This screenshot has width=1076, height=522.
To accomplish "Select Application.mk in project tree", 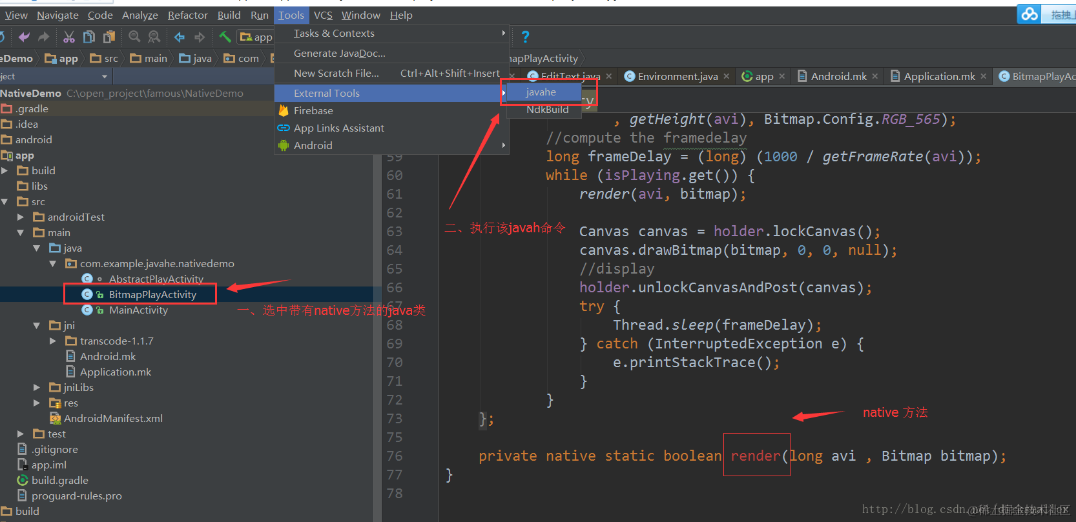I will point(116,372).
